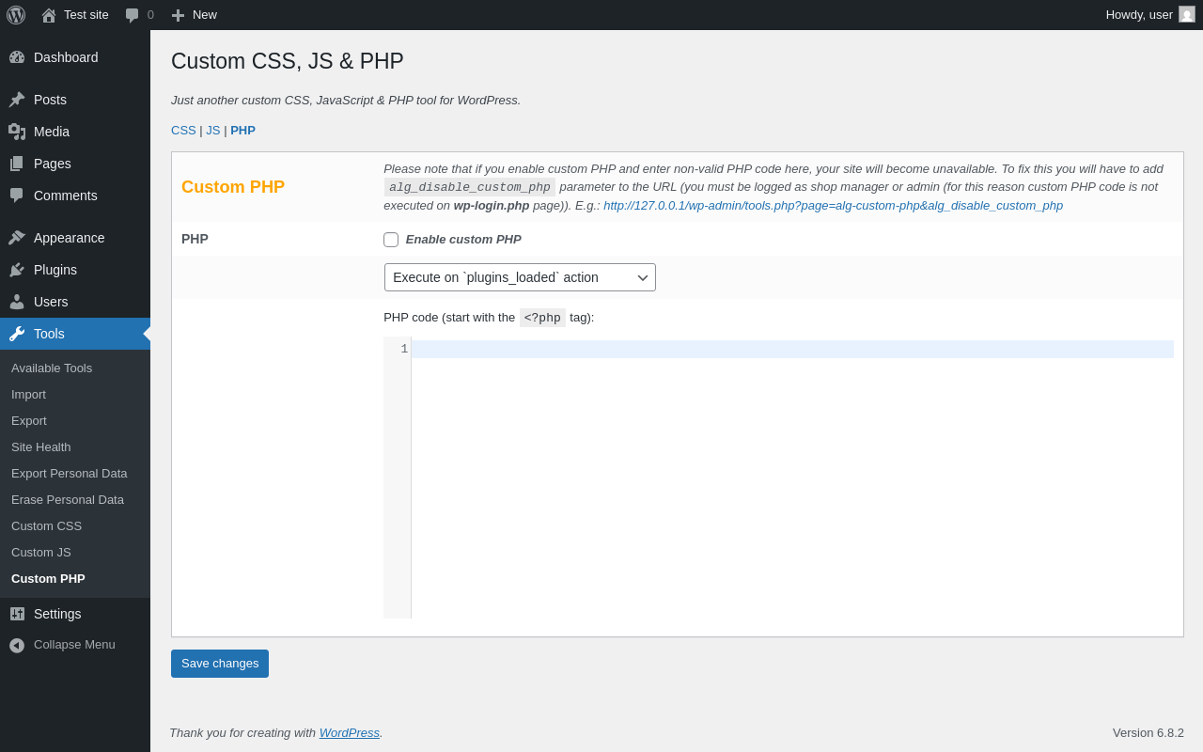The image size is (1203, 752).
Task: Follow the alg_disable_custom_php example URL
Action: [x=833, y=206]
